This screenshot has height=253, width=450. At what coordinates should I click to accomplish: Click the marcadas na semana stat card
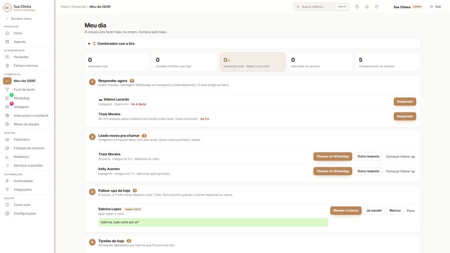click(320, 62)
